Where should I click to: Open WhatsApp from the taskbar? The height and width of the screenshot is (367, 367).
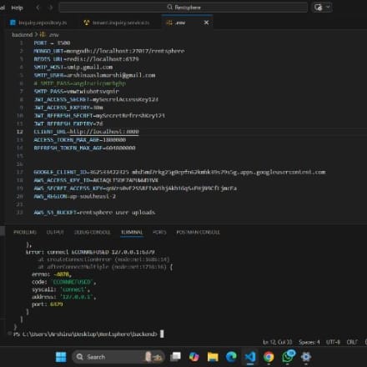tap(288, 356)
